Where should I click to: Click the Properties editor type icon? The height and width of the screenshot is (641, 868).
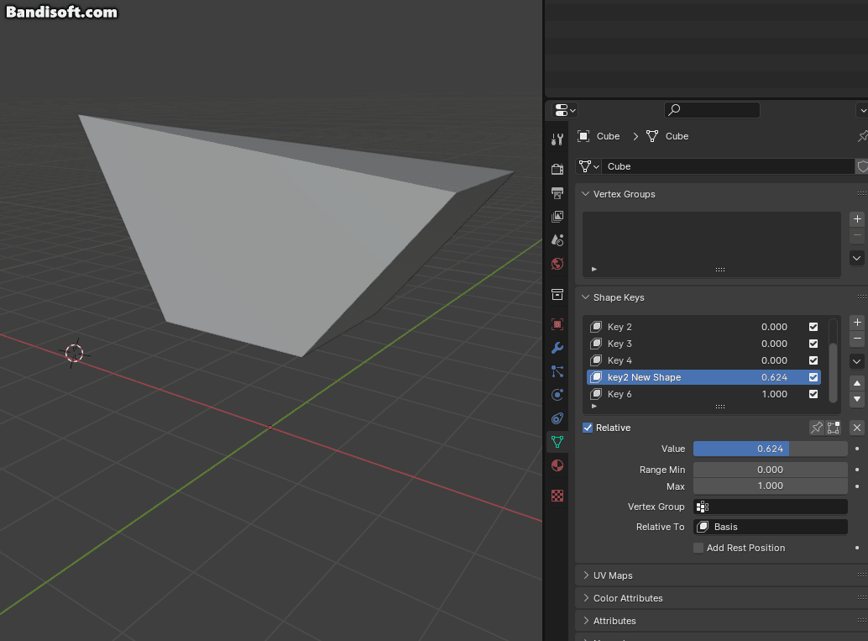[565, 110]
